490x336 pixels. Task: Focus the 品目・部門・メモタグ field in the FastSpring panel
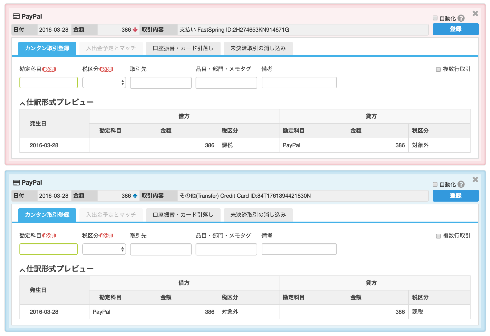pos(226,83)
